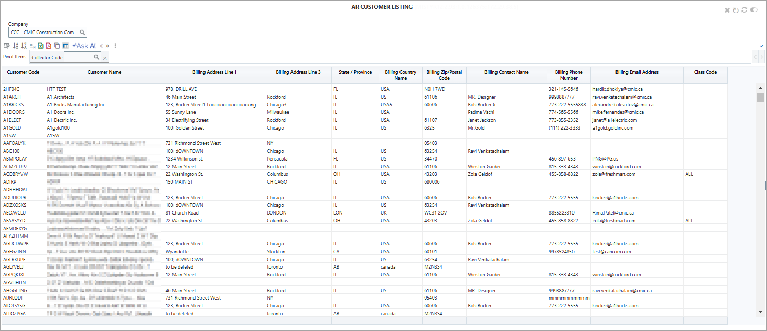The width and height of the screenshot is (767, 331).
Task: Click address 34 Electrifying Street
Action: coord(188,120)
